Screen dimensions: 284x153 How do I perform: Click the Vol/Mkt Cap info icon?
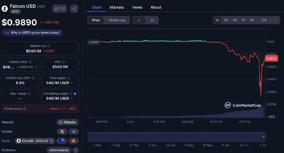33,78
